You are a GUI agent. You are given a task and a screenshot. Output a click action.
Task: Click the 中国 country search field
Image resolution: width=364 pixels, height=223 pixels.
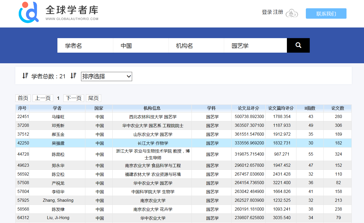click(x=141, y=46)
